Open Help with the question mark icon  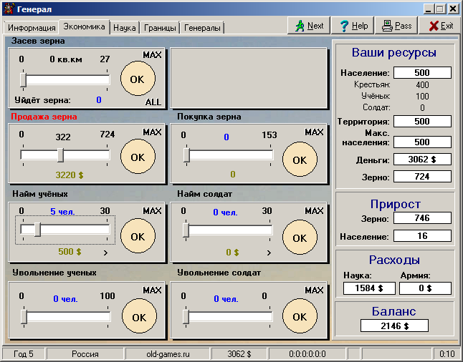pyautogui.click(x=353, y=26)
